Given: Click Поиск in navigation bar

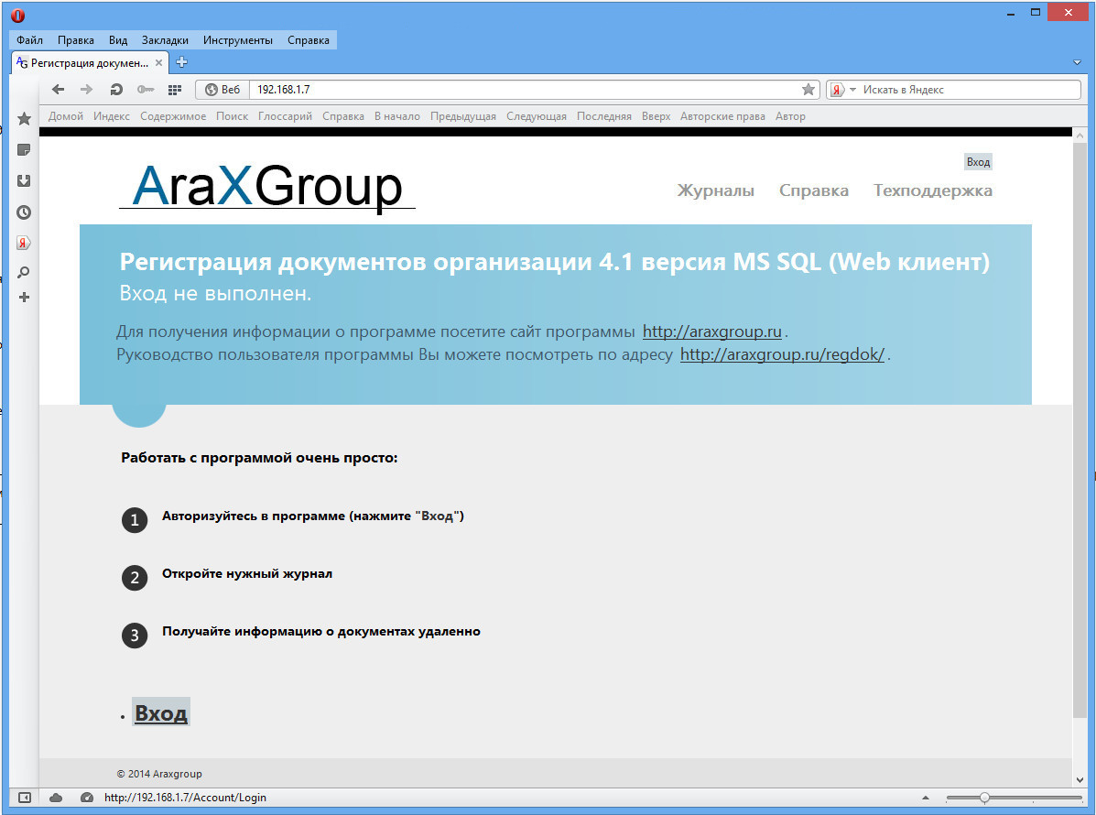Looking at the screenshot, I should (x=232, y=116).
